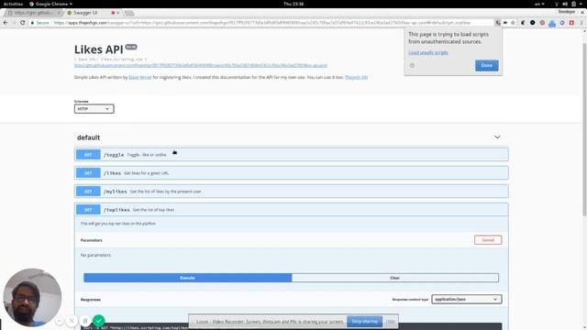The width and height of the screenshot is (587, 330).
Task: Open the Dave Winer link
Action: pos(140,77)
